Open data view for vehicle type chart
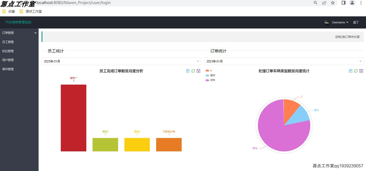This screenshot has height=171, width=366. pyautogui.click(x=351, y=71)
